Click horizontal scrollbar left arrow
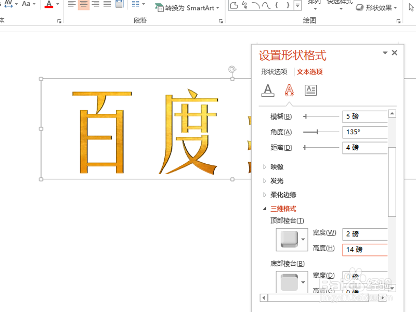This screenshot has width=416, height=312. coord(264,297)
